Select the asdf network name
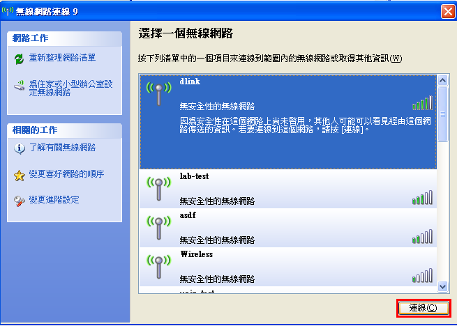 [188, 215]
